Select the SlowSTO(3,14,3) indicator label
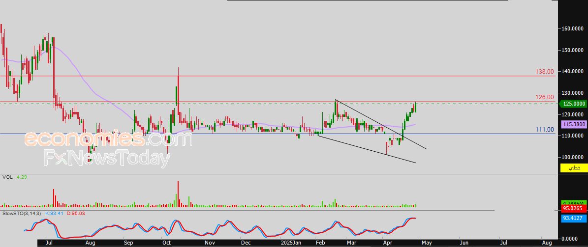The image size is (588, 247). coord(23,213)
